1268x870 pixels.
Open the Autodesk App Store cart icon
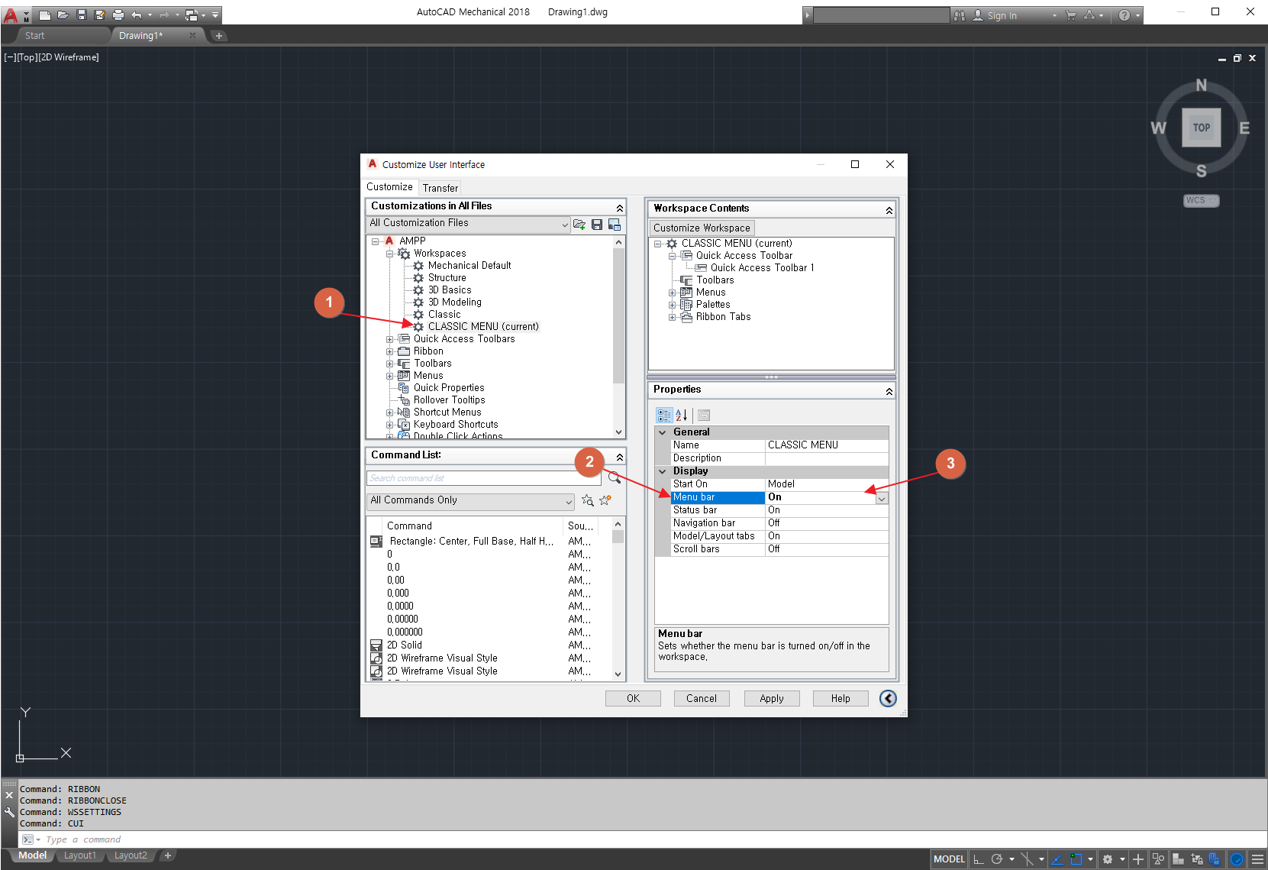(x=1071, y=15)
